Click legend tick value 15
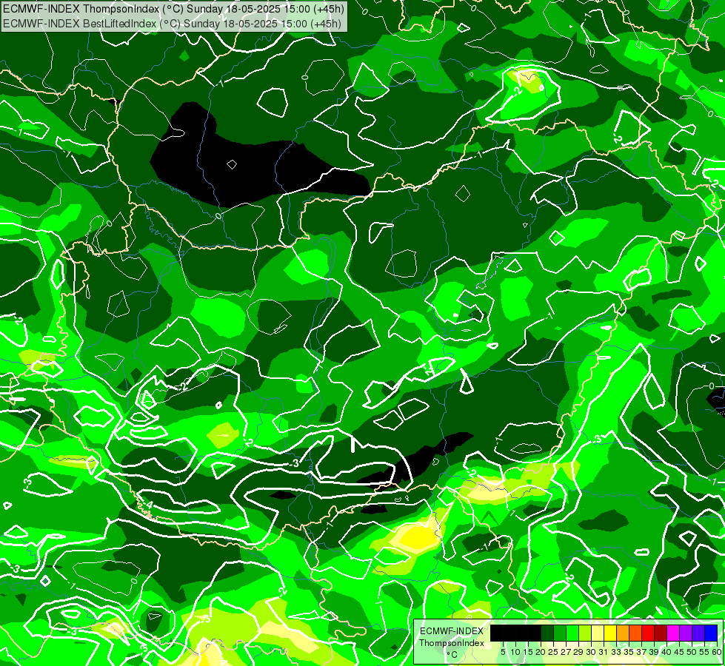 [x=528, y=652]
